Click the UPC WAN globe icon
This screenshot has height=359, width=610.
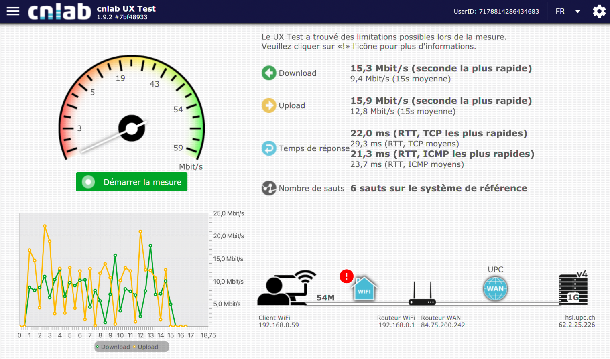(495, 289)
